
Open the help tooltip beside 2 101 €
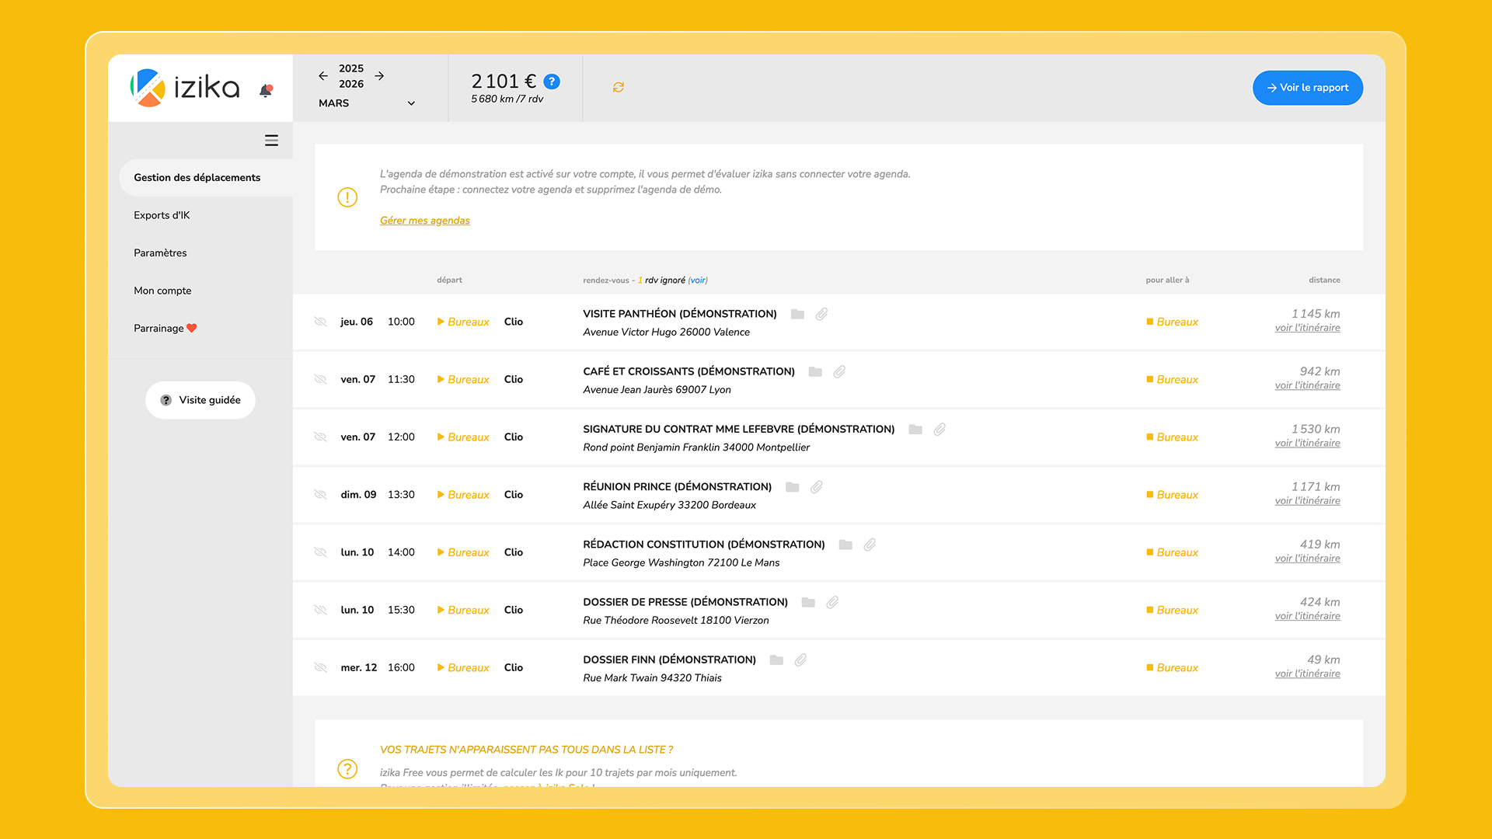(x=552, y=81)
